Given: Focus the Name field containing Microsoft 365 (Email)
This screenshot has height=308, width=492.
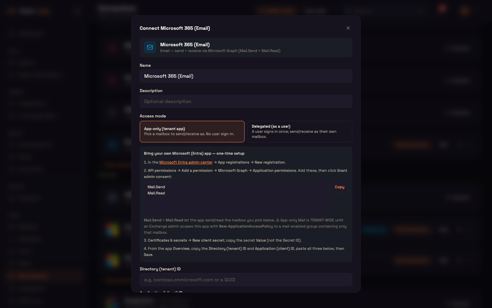Looking at the screenshot, I should [246, 76].
